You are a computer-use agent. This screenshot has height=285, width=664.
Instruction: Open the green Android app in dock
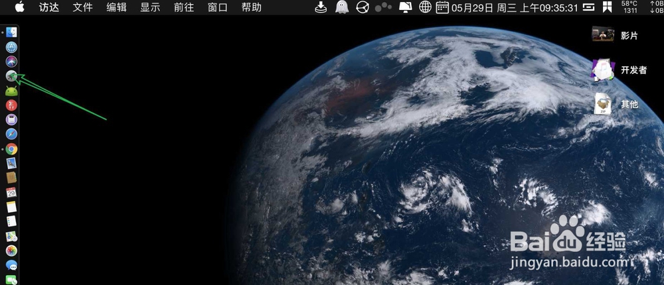point(11,91)
